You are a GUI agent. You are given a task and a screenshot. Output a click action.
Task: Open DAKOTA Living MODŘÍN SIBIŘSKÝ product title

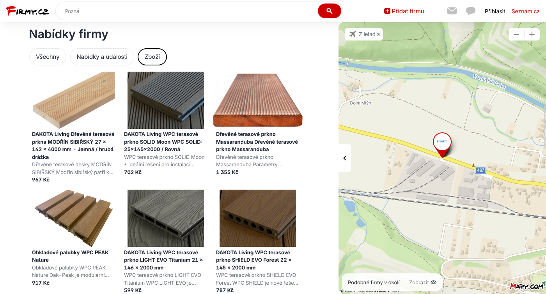point(73,146)
